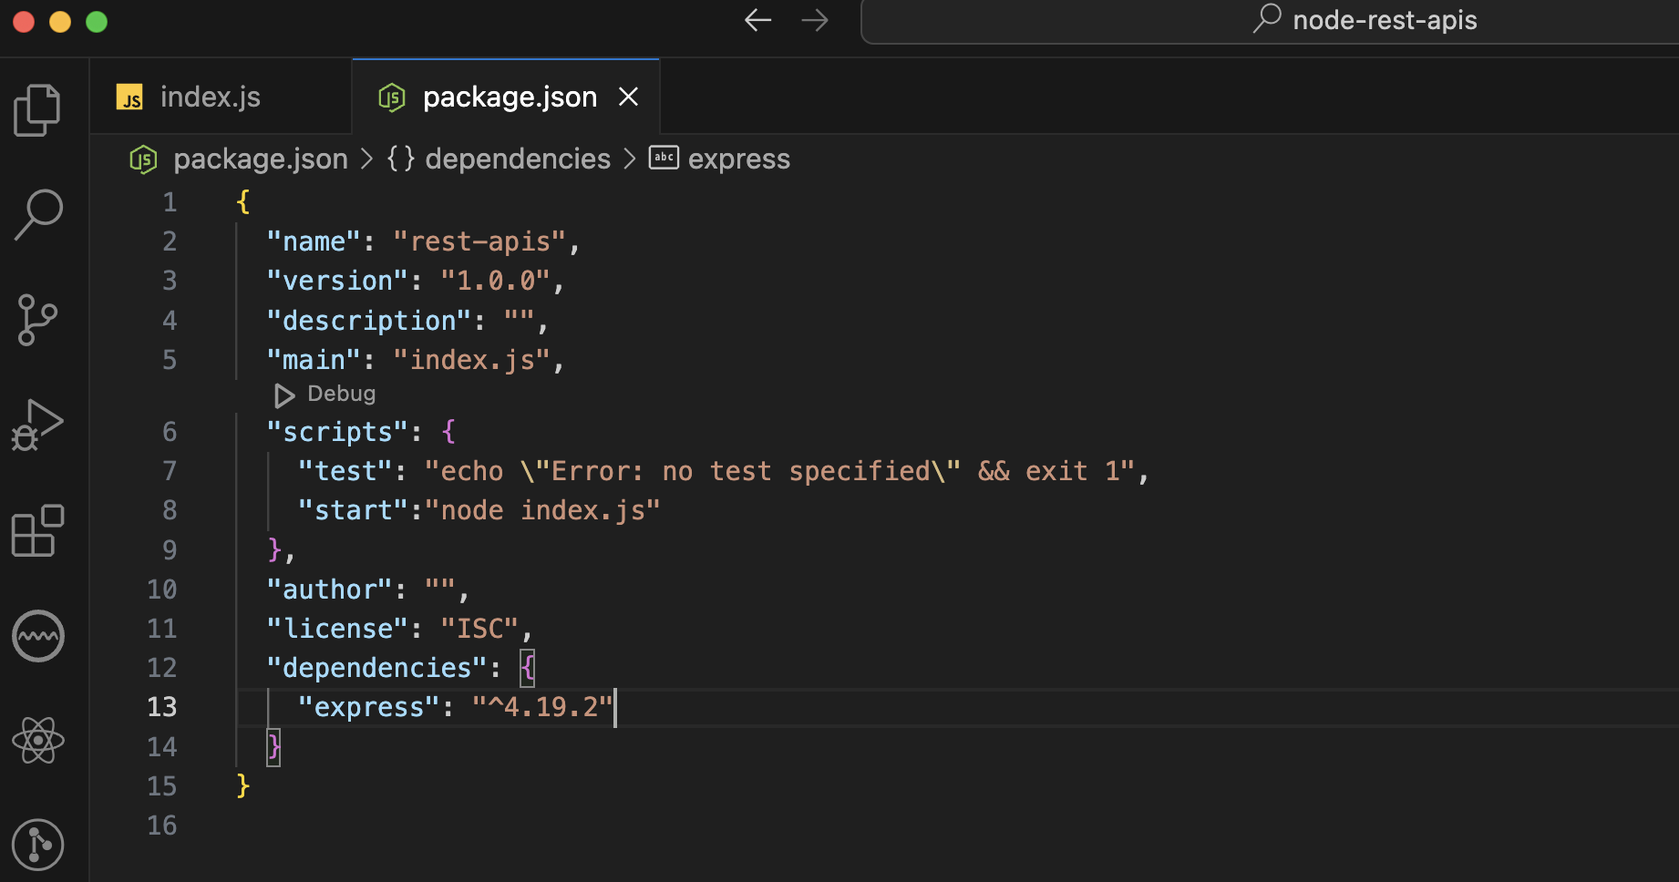The image size is (1679, 882).
Task: Click the React atom sidebar icon
Action: click(37, 740)
